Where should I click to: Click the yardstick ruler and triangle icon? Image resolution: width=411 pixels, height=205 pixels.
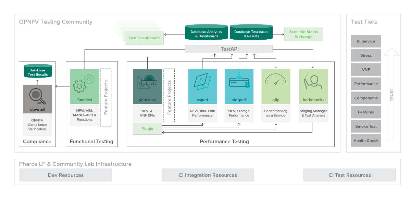tap(147, 82)
